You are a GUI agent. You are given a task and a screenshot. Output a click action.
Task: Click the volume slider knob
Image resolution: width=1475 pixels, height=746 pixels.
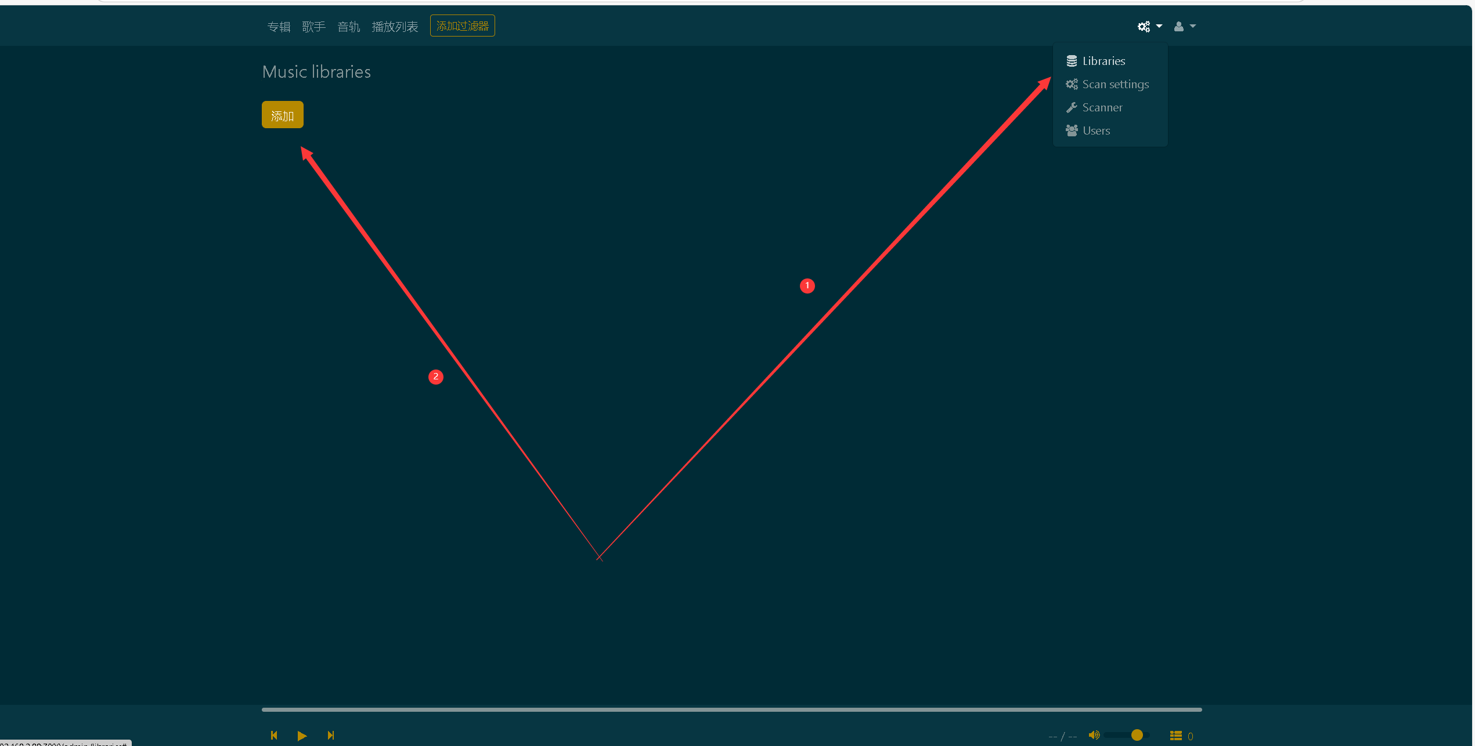pos(1137,735)
